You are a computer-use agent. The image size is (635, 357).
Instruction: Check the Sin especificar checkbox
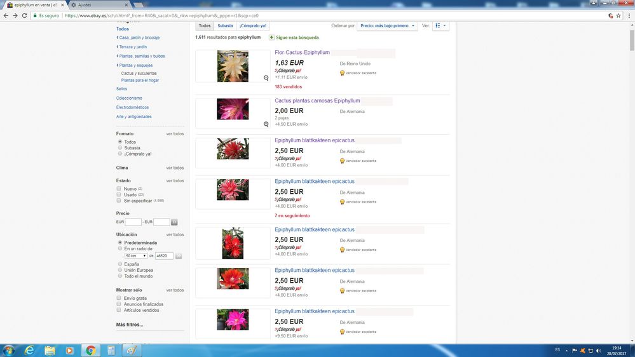coord(119,201)
